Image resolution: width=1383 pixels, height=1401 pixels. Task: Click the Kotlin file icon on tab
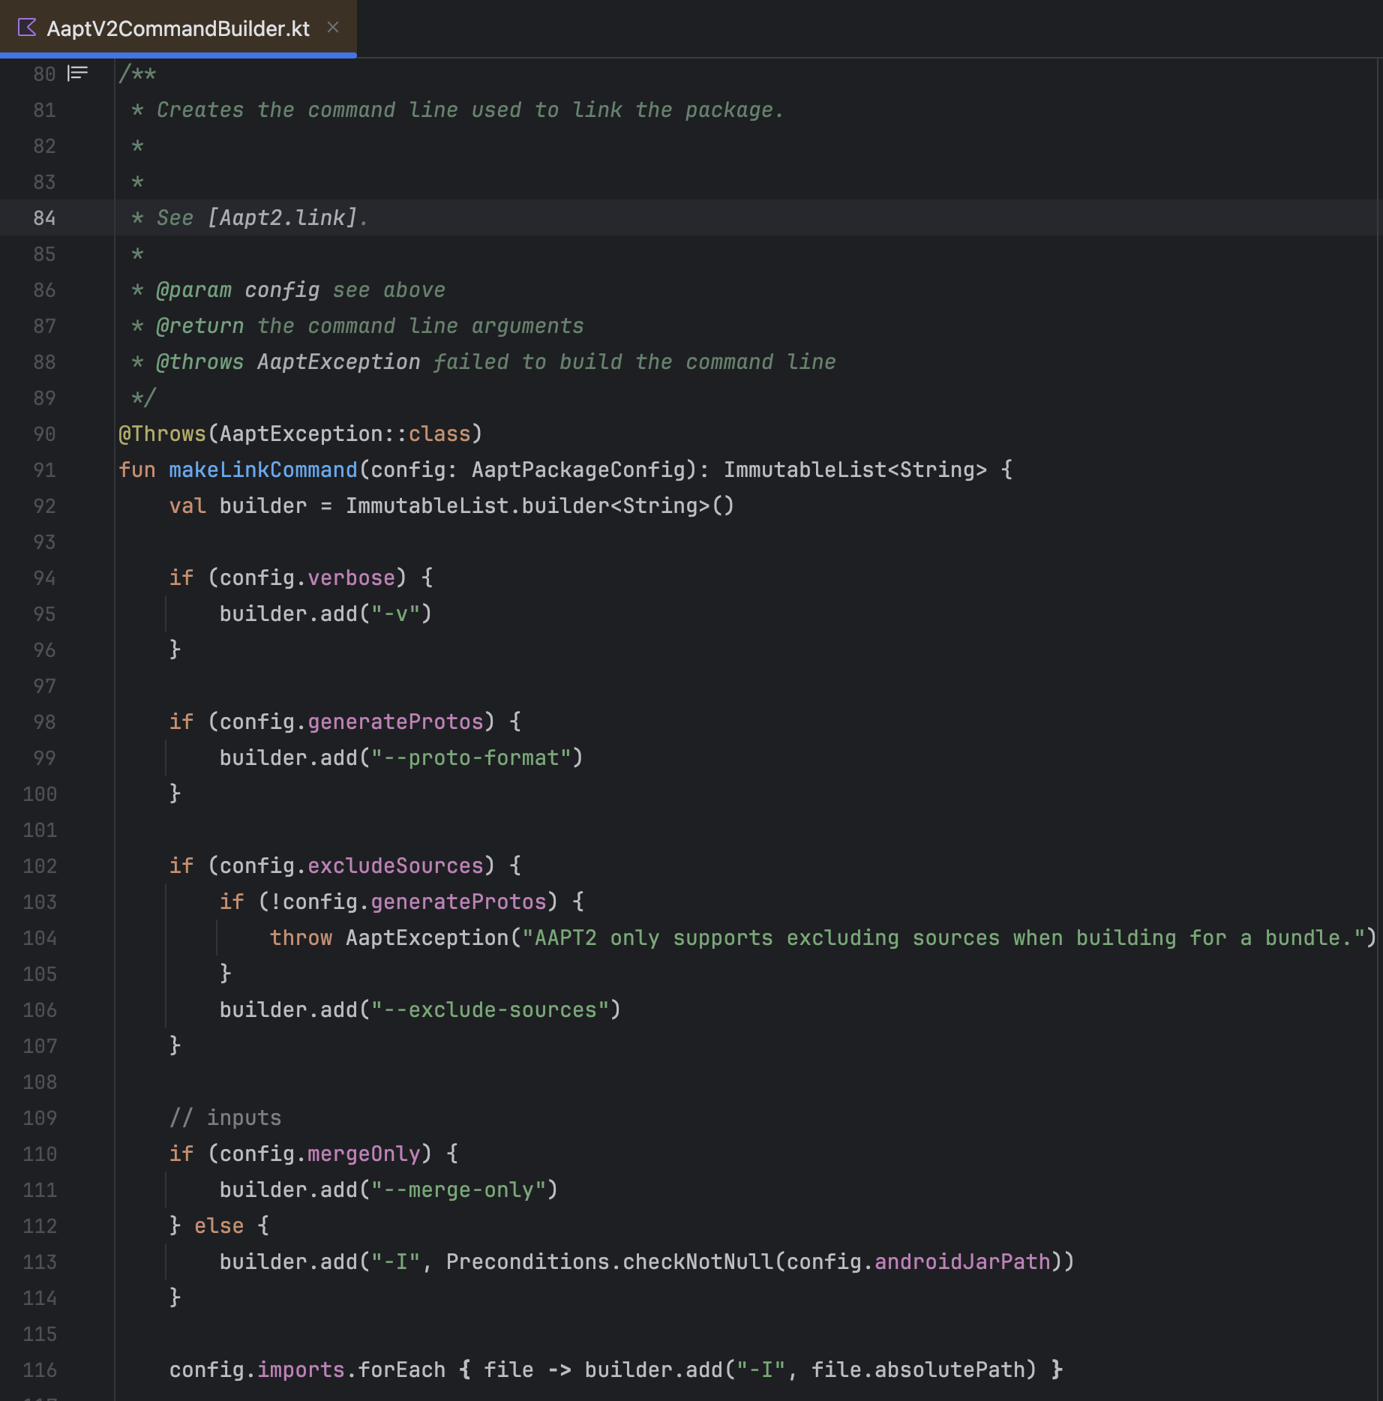[x=27, y=28]
